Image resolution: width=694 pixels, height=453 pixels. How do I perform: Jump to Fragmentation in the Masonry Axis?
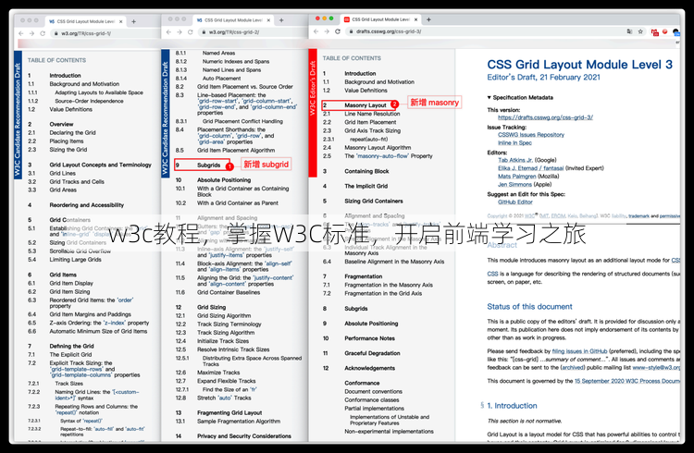(389, 285)
